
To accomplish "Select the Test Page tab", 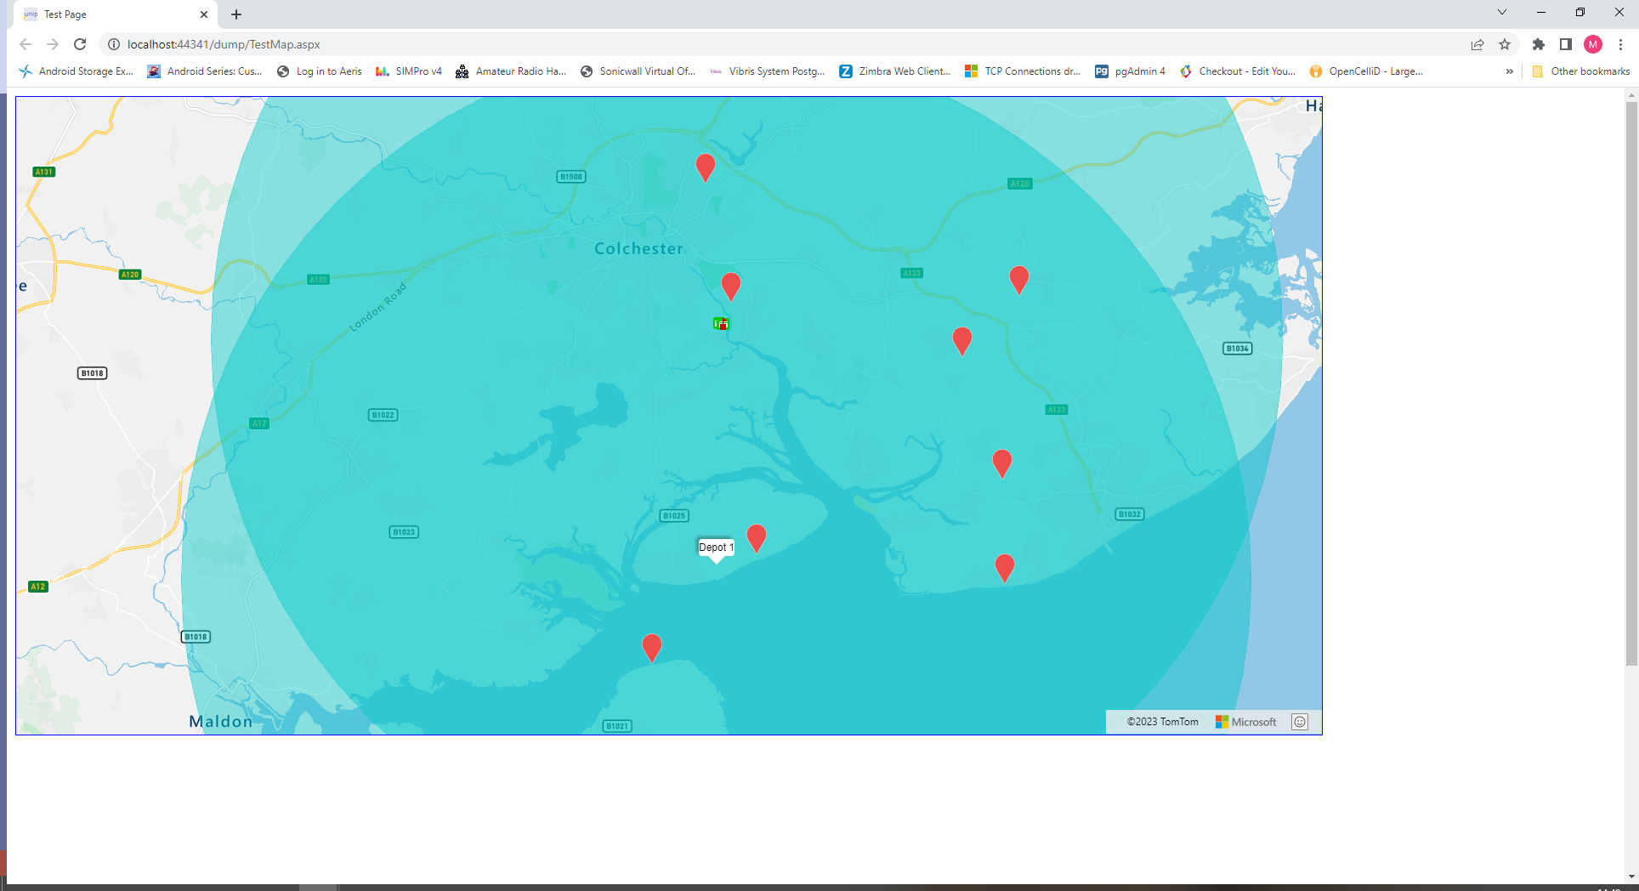I will (116, 14).
